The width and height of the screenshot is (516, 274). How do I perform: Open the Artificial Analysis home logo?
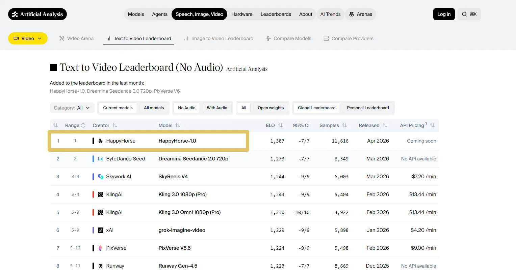pos(37,14)
